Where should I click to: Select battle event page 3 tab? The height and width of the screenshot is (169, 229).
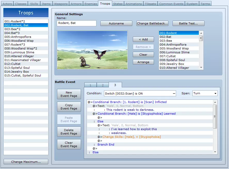tap(115, 85)
